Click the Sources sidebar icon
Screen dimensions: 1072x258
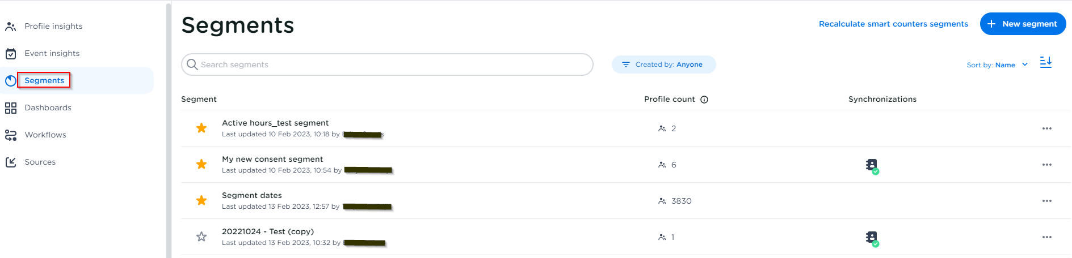tap(11, 162)
